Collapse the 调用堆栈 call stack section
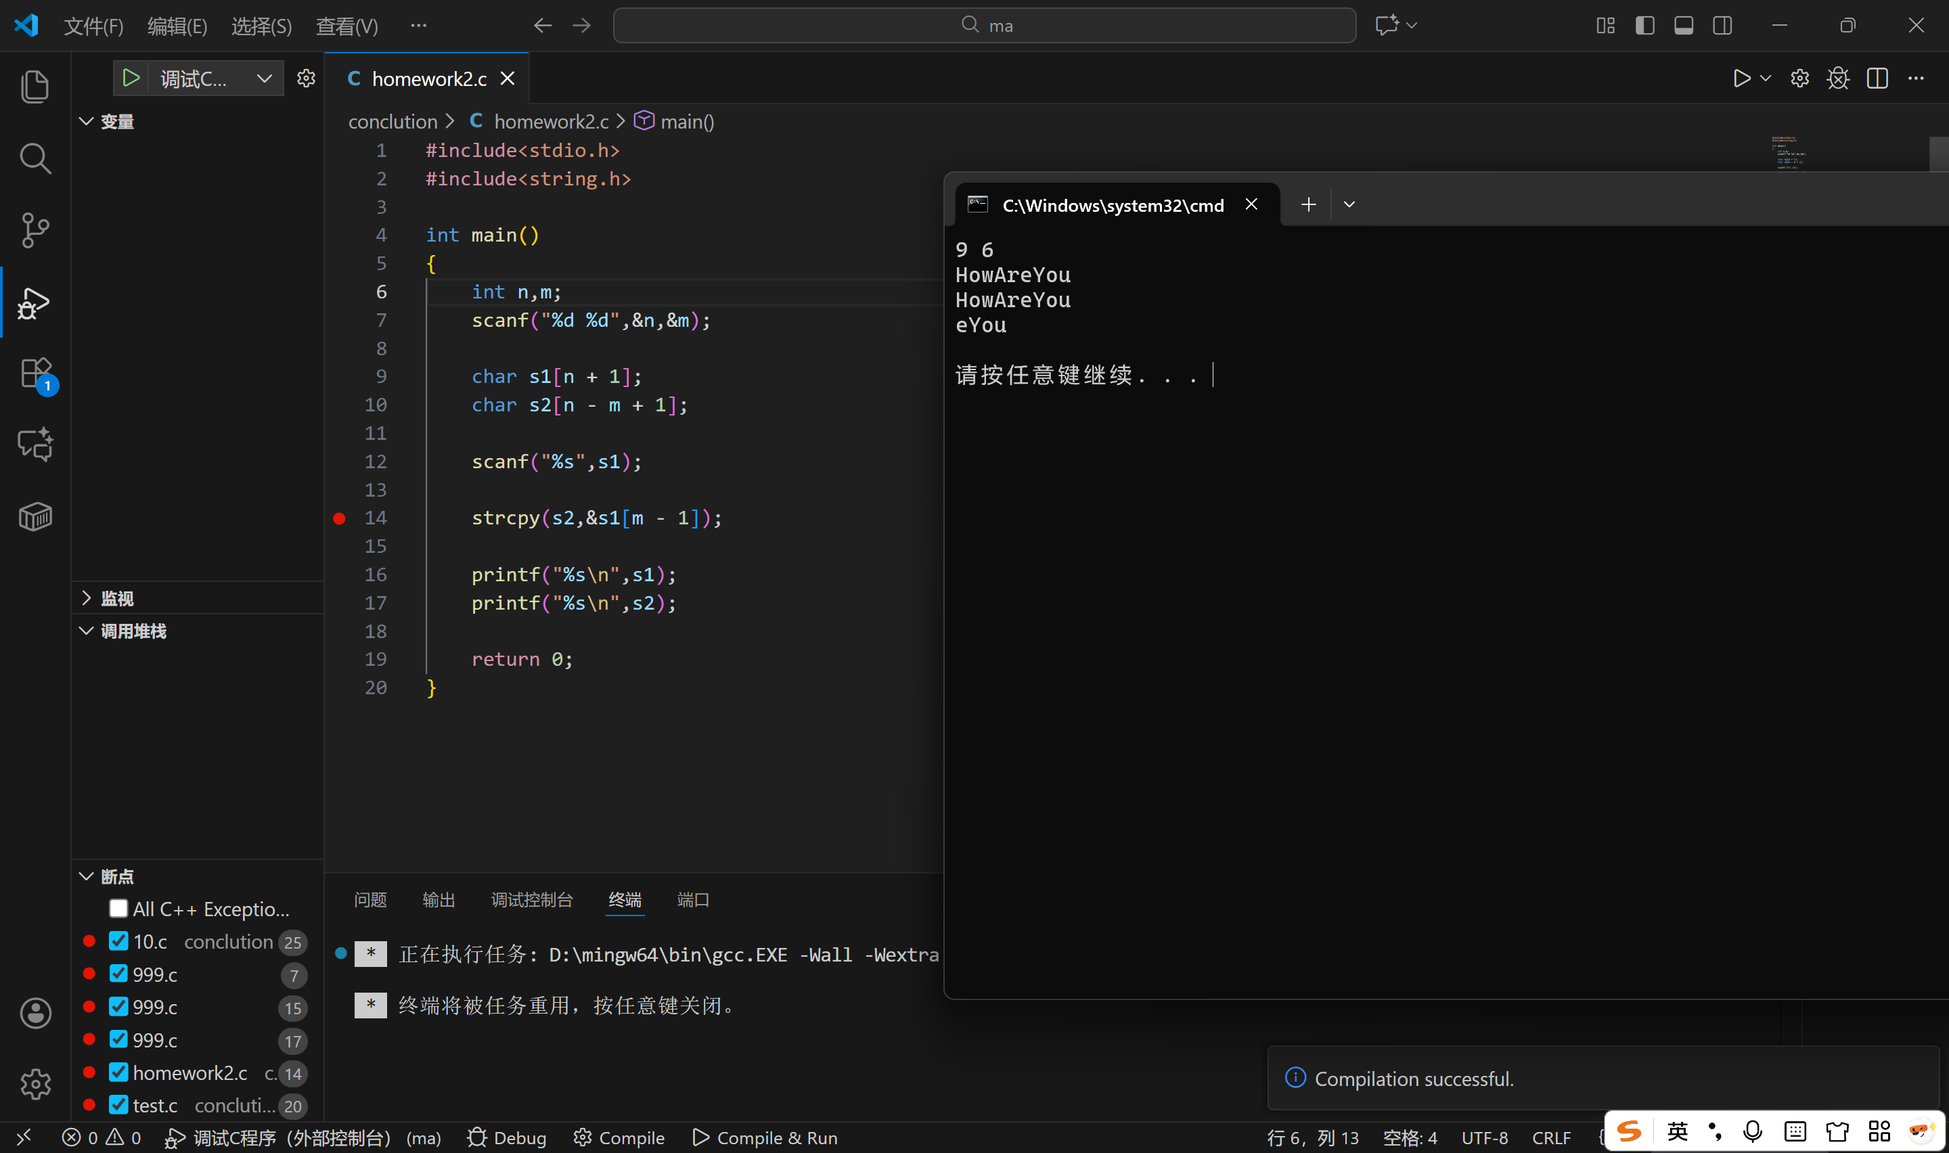Image resolution: width=1949 pixels, height=1153 pixels. tap(133, 631)
